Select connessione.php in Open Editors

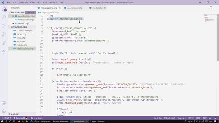[x=26, y=20]
